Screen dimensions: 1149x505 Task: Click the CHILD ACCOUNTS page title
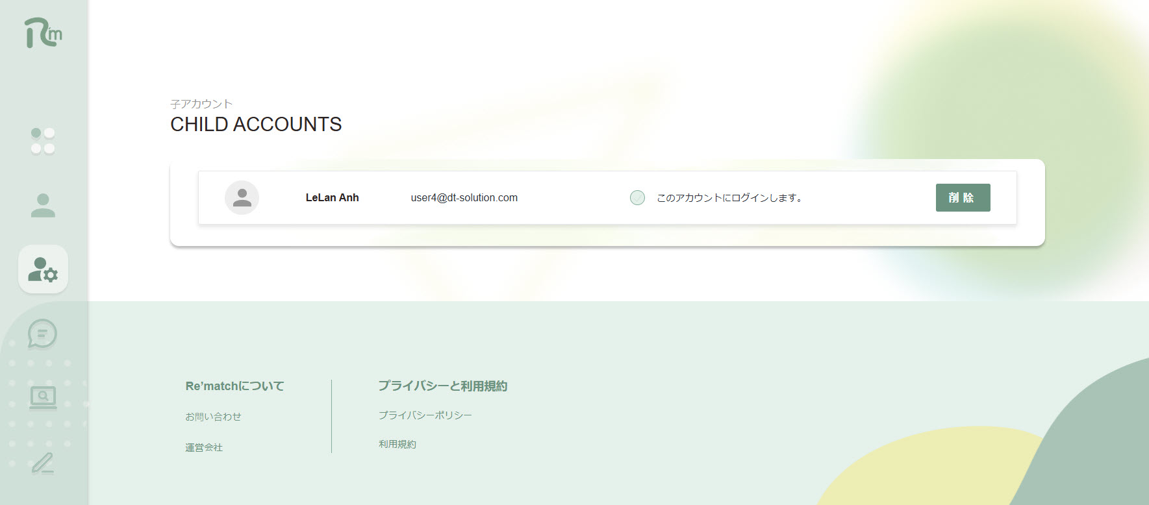[x=256, y=125]
